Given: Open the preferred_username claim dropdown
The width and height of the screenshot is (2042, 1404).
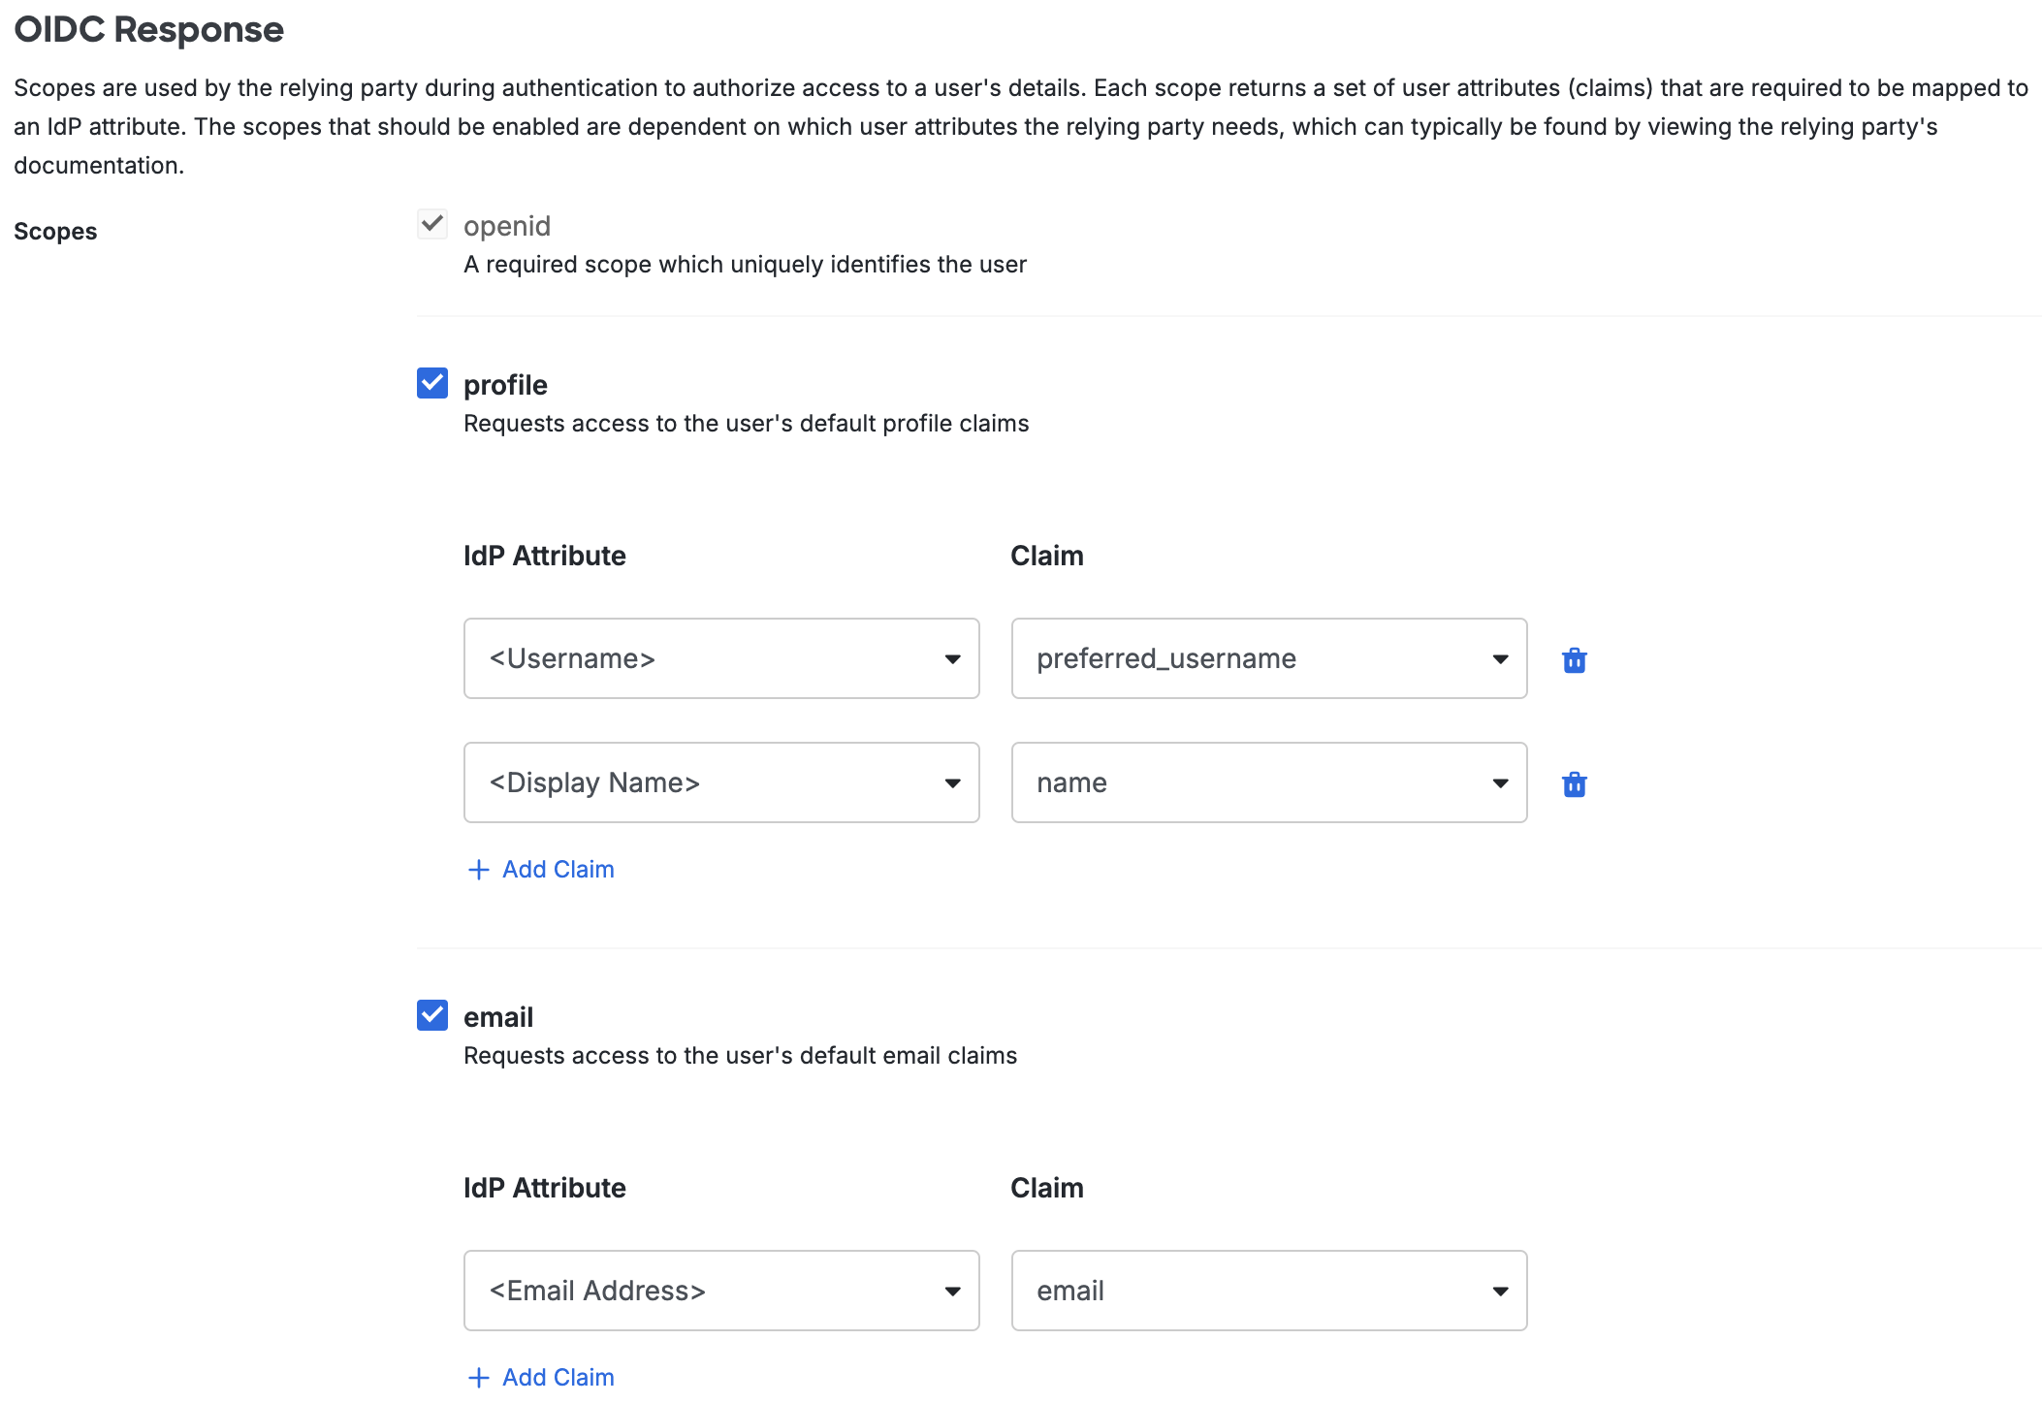Looking at the screenshot, I should 1269,658.
